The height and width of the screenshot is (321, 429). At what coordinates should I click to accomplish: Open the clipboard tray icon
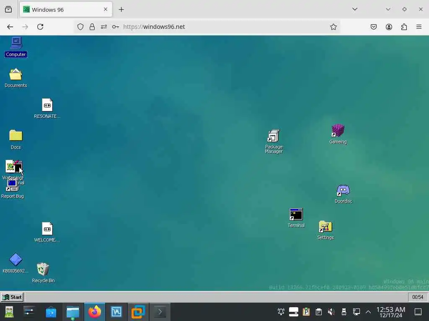click(x=318, y=311)
